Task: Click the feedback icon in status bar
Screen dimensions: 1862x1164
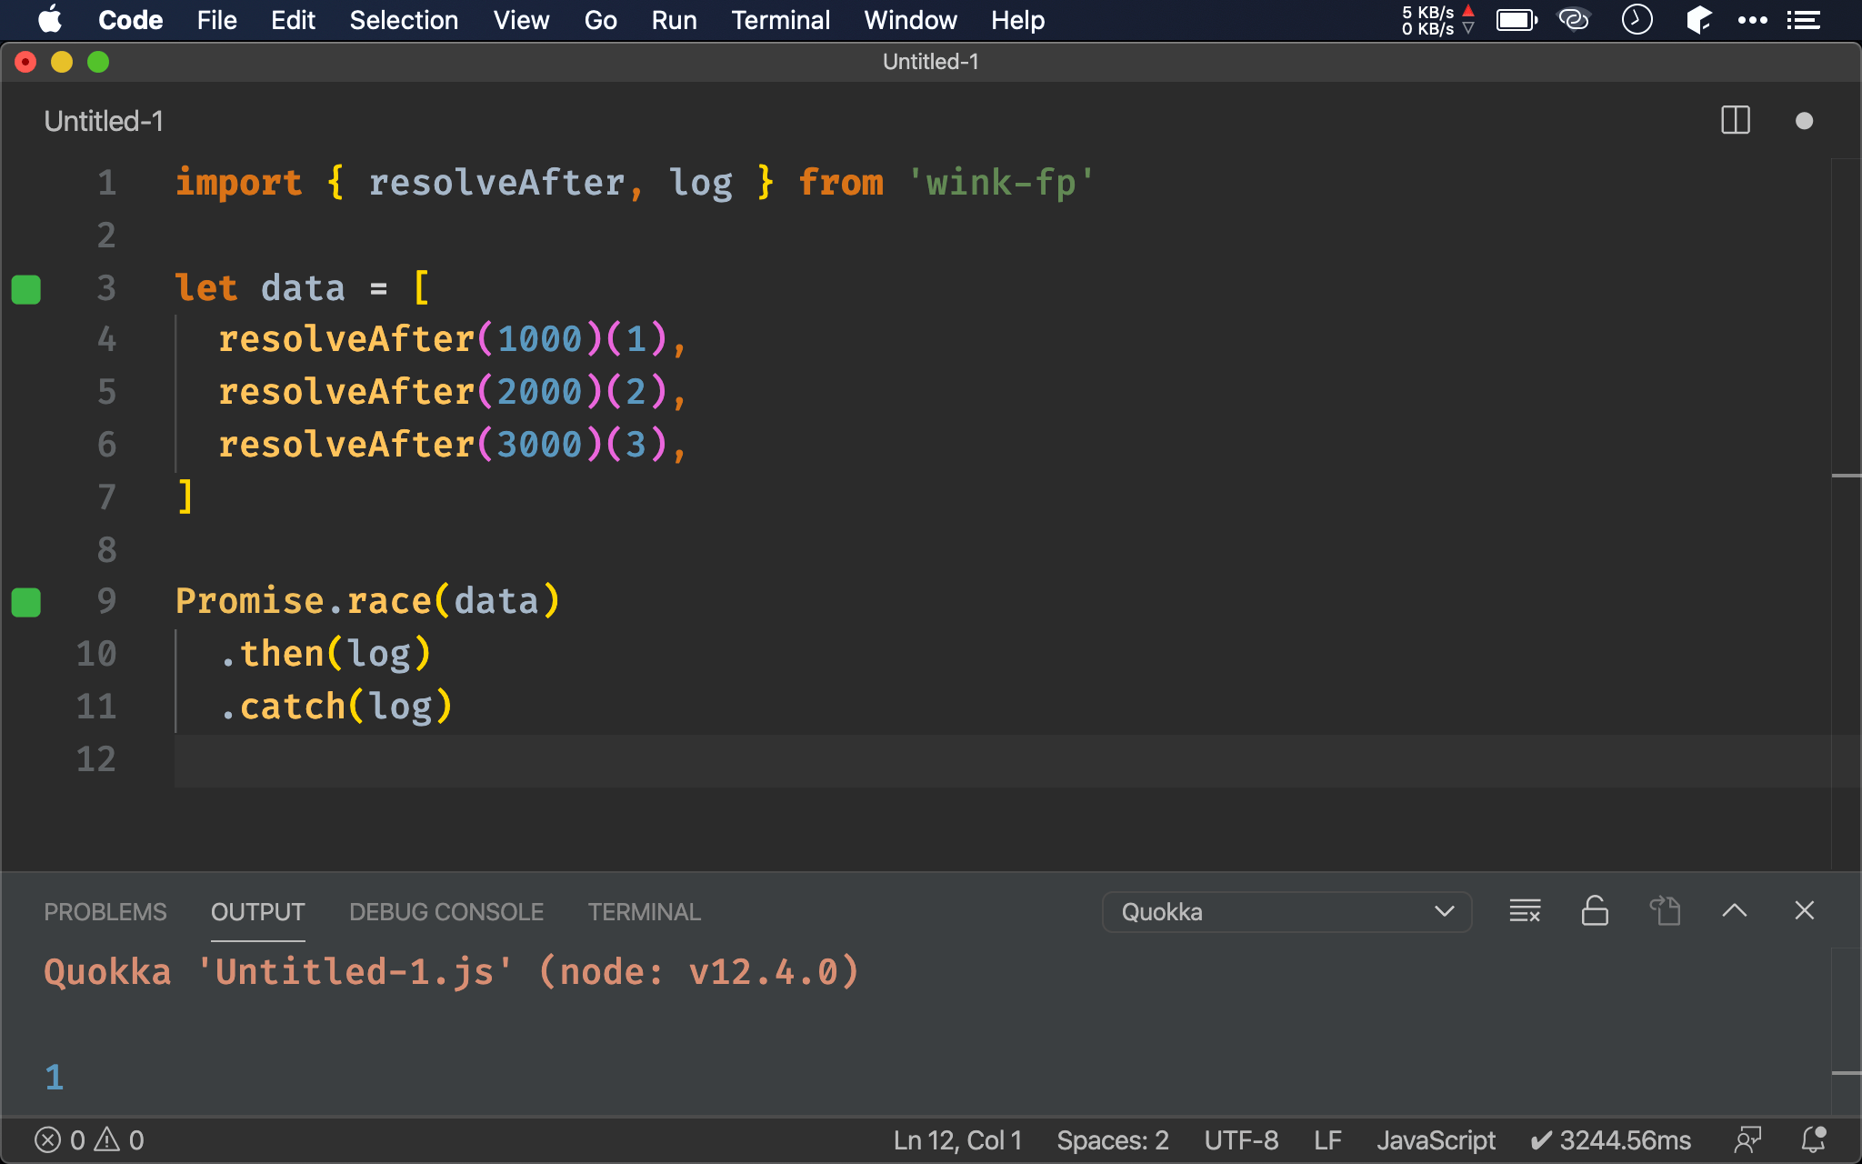Action: click(x=1747, y=1139)
